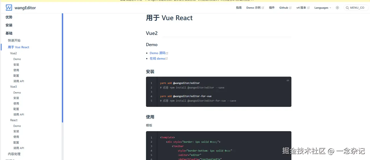The image size is (370, 160).
Task: Select 使用 under Vue3 in sidebar
Action: coord(16,104)
